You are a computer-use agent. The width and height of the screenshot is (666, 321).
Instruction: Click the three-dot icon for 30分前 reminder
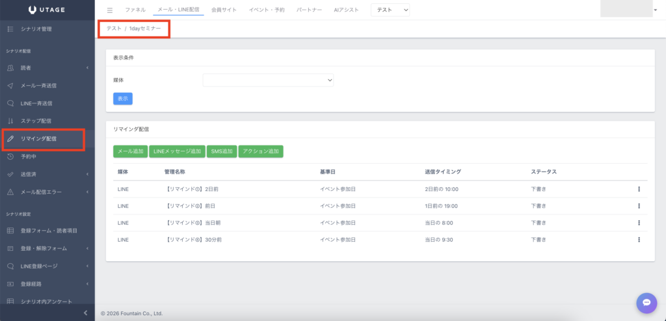[639, 240]
